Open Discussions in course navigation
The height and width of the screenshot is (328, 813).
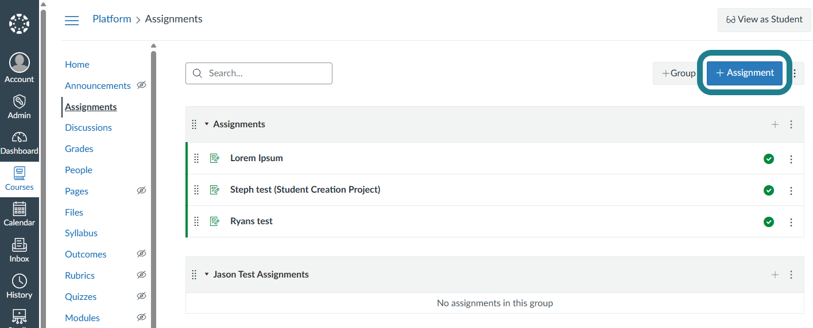88,127
